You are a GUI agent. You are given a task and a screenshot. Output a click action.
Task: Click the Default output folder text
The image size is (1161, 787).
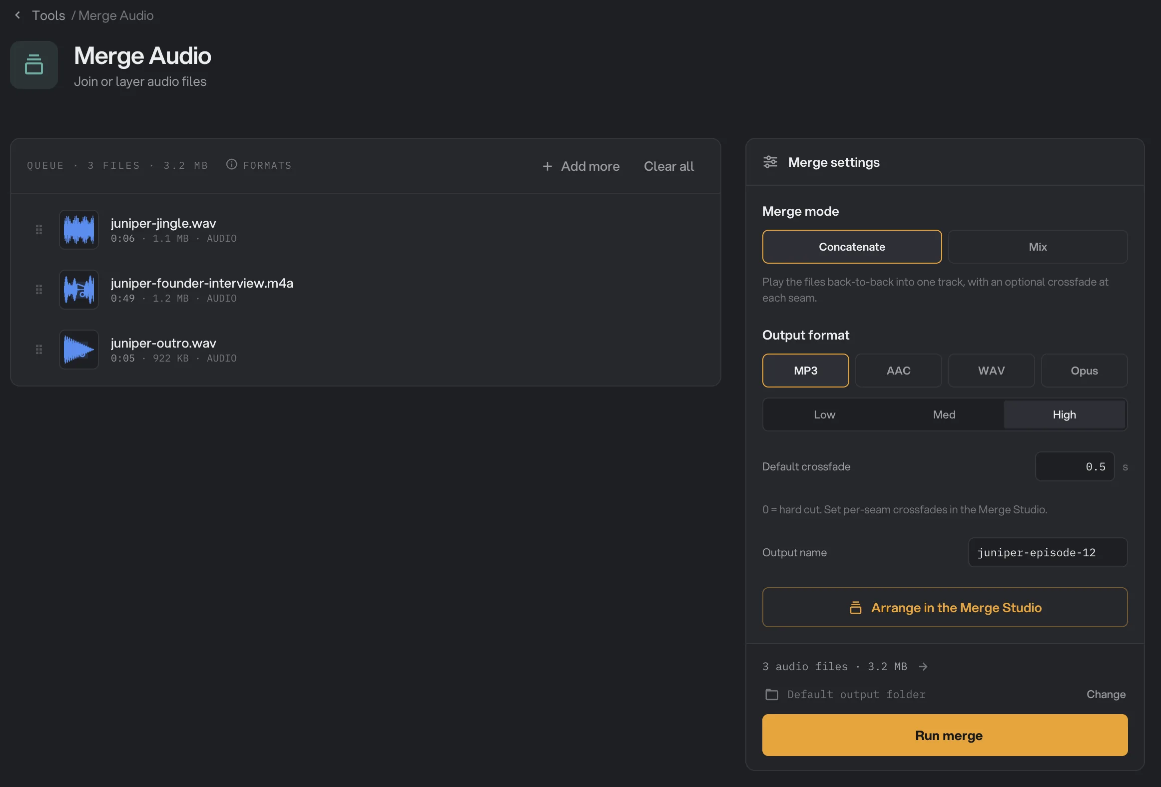[x=856, y=694]
